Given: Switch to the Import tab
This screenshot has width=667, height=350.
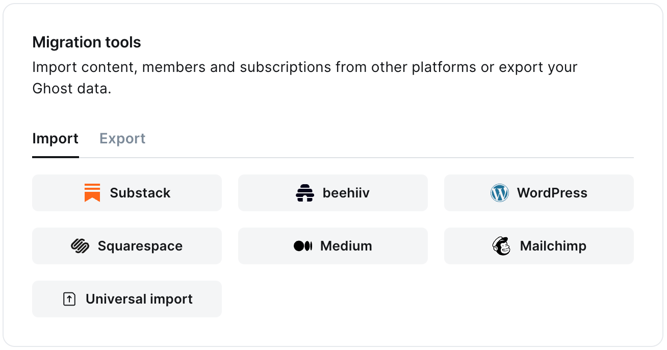Looking at the screenshot, I should pyautogui.click(x=55, y=138).
